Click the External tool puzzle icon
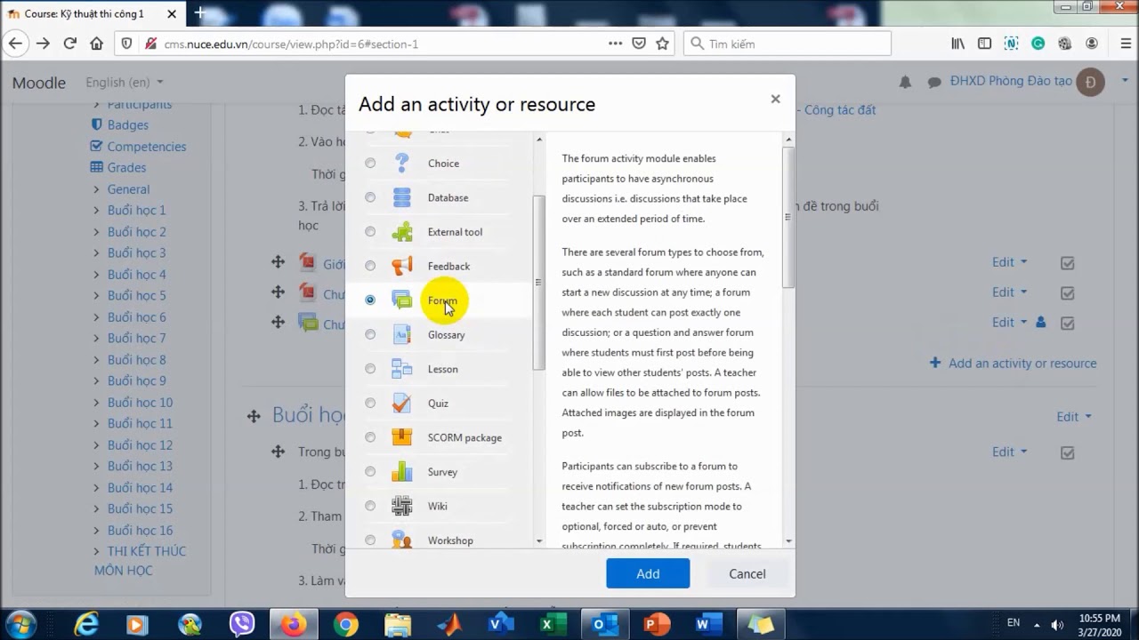The image size is (1139, 640). click(x=402, y=232)
